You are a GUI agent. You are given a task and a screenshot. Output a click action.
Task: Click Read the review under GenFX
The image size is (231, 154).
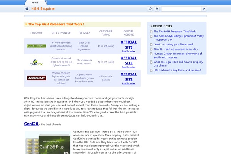pyautogui.click(x=129, y=67)
